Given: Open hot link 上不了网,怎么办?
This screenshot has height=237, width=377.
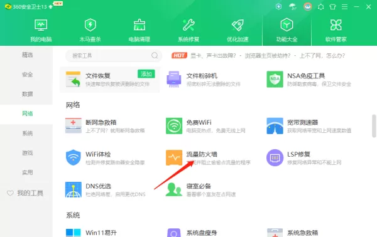Looking at the screenshot, I should [322, 56].
